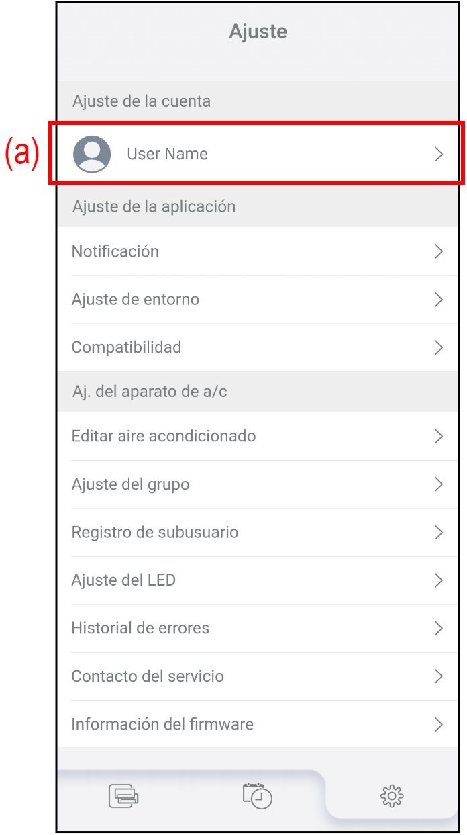Open the User Name account row
Image resolution: width=467 pixels, height=835 pixels.
pyautogui.click(x=168, y=154)
